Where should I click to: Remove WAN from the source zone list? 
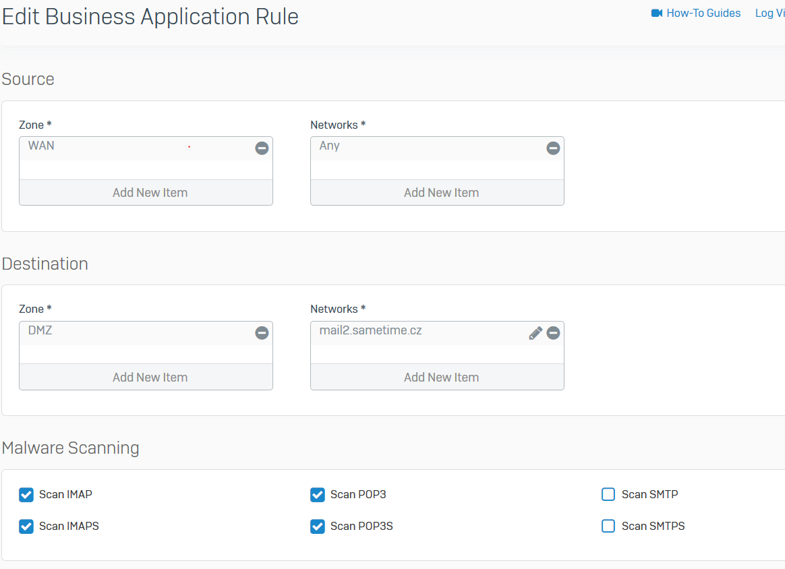point(262,148)
